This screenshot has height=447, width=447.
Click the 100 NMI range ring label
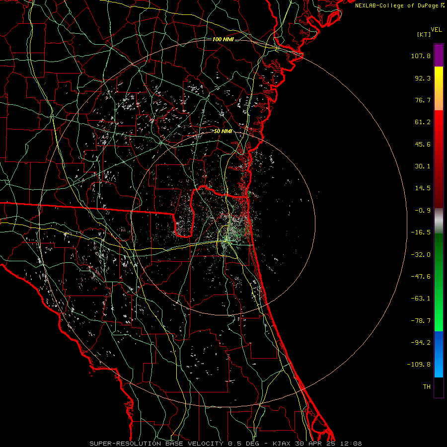coord(223,39)
